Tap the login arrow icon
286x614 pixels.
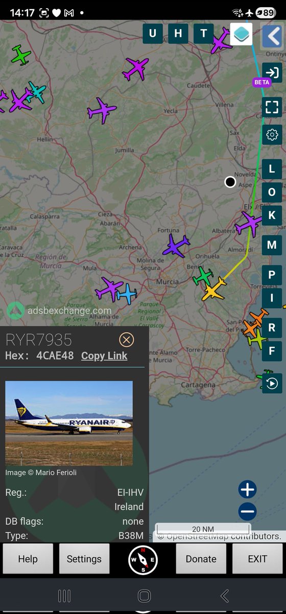272,73
